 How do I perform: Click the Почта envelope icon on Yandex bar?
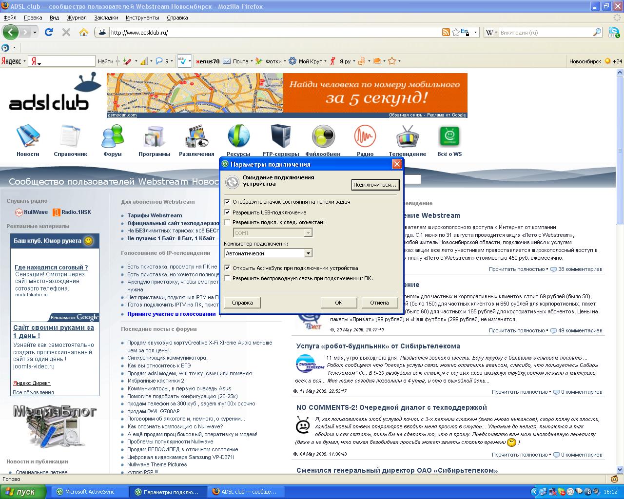(227, 61)
